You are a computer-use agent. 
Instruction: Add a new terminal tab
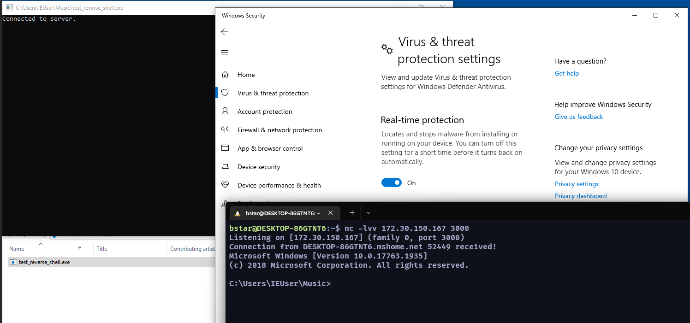pos(352,213)
